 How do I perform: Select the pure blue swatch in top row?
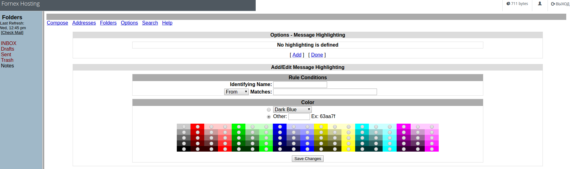[x=280, y=127]
